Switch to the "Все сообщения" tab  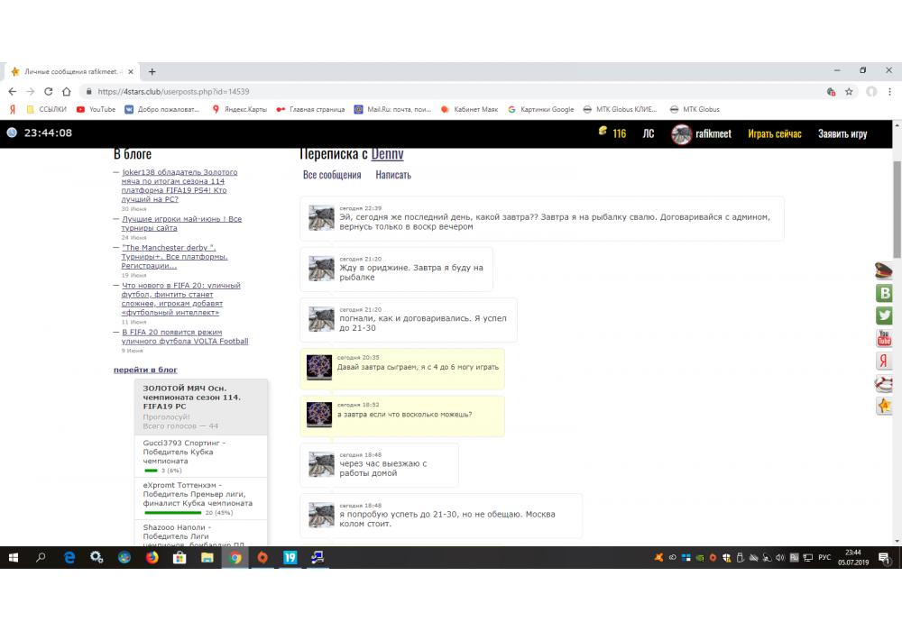point(332,175)
